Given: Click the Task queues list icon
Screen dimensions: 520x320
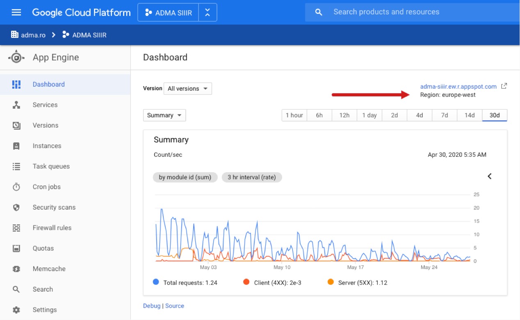Looking at the screenshot, I should (x=16, y=167).
